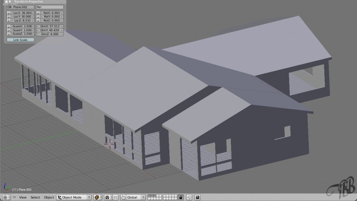Click the LocY: 30.000 value field
This screenshot has width=357, height=201.
(x=23, y=17)
